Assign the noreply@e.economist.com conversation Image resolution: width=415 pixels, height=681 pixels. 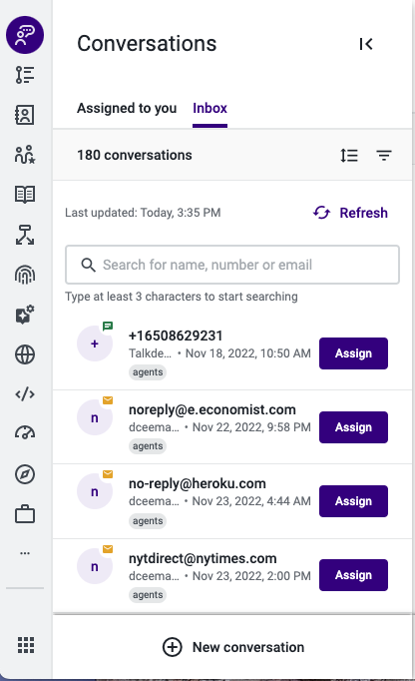(x=353, y=427)
